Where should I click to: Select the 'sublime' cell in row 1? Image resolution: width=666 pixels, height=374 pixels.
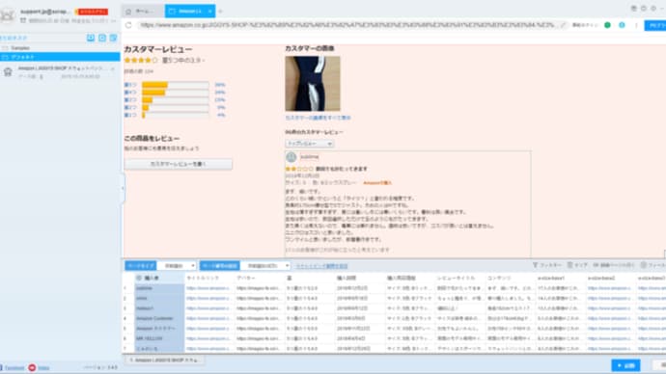159,288
